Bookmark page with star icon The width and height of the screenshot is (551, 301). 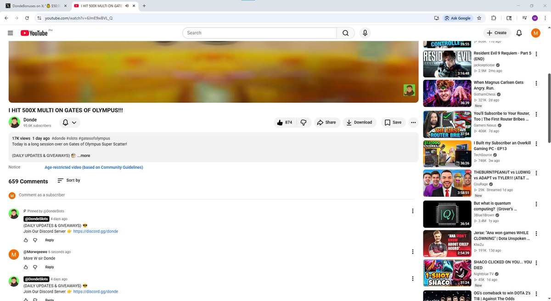pos(479,18)
